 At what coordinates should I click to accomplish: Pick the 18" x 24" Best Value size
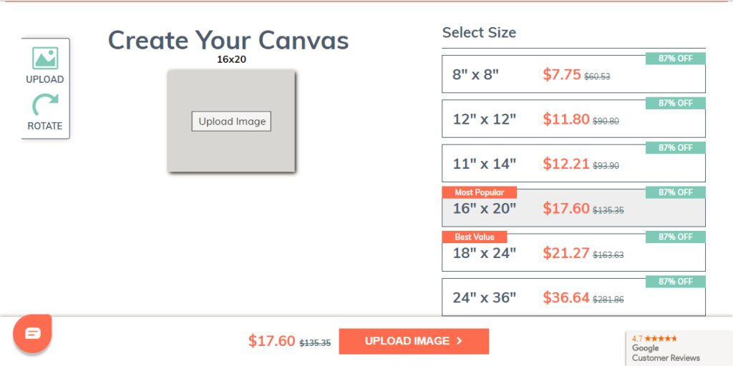[x=573, y=252]
